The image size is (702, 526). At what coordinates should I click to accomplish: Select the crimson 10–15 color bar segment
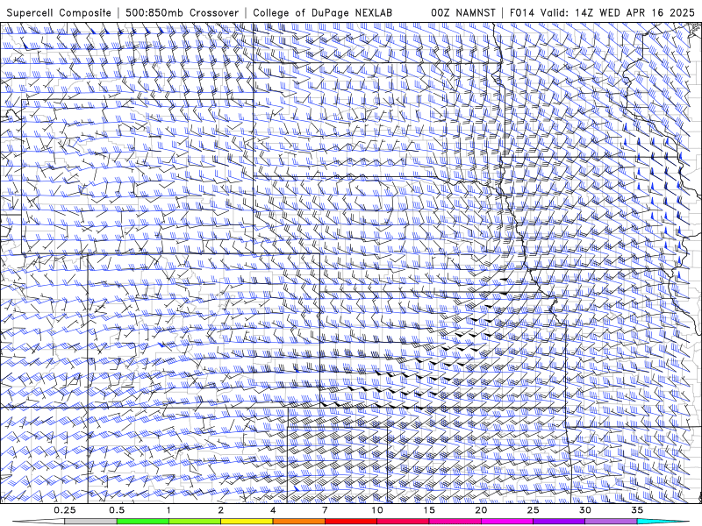click(403, 522)
